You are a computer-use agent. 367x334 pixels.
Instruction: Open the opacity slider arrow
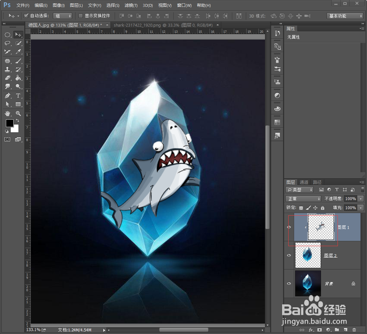[x=361, y=199]
